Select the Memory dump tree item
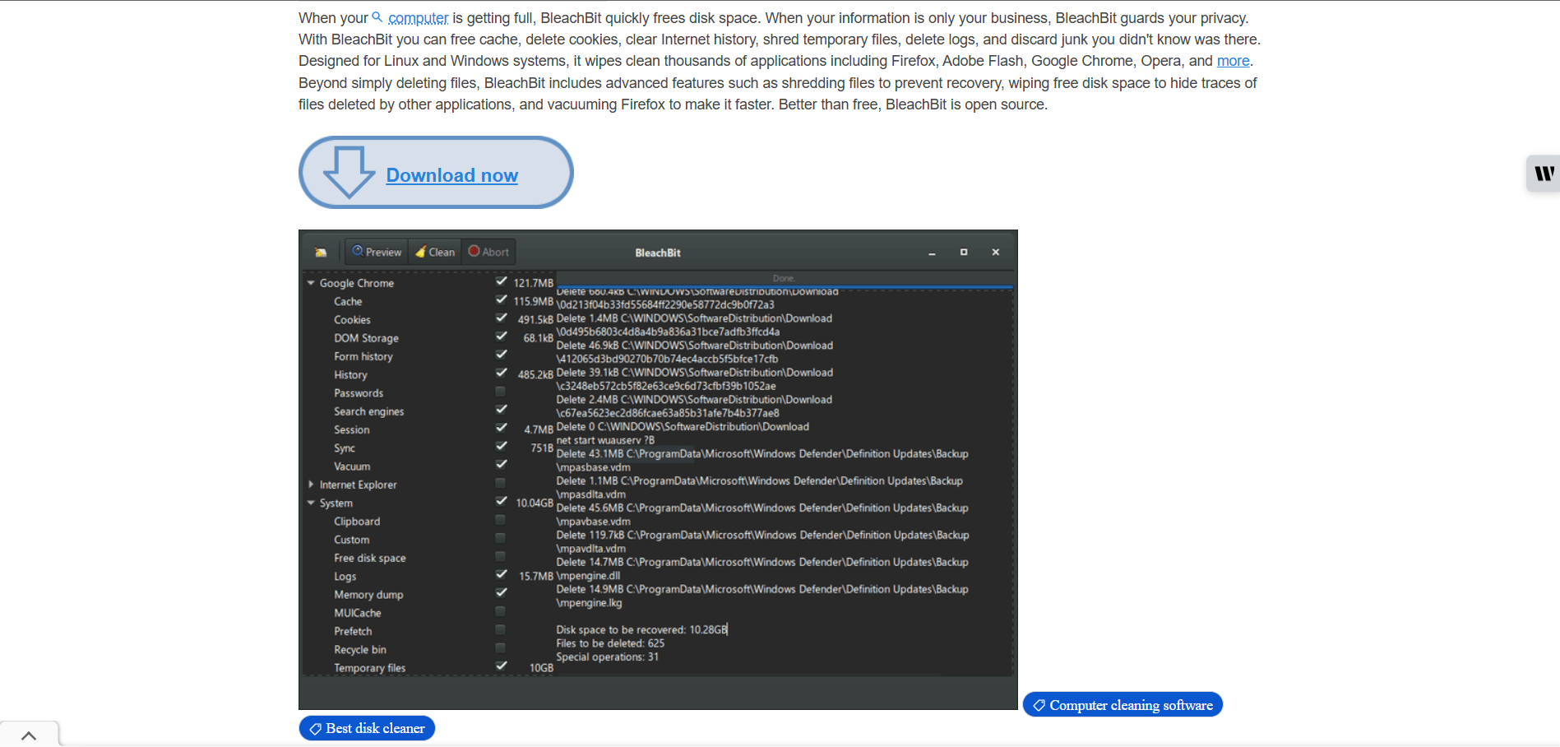 (x=368, y=595)
